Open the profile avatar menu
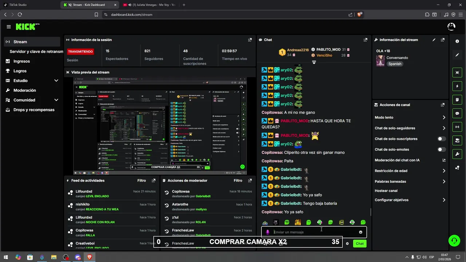 click(x=451, y=27)
